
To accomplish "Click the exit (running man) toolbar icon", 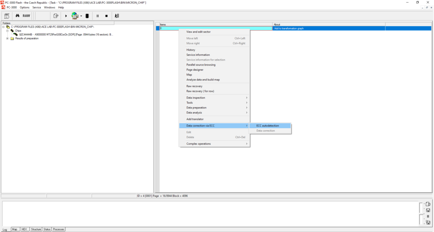I will point(117,16).
